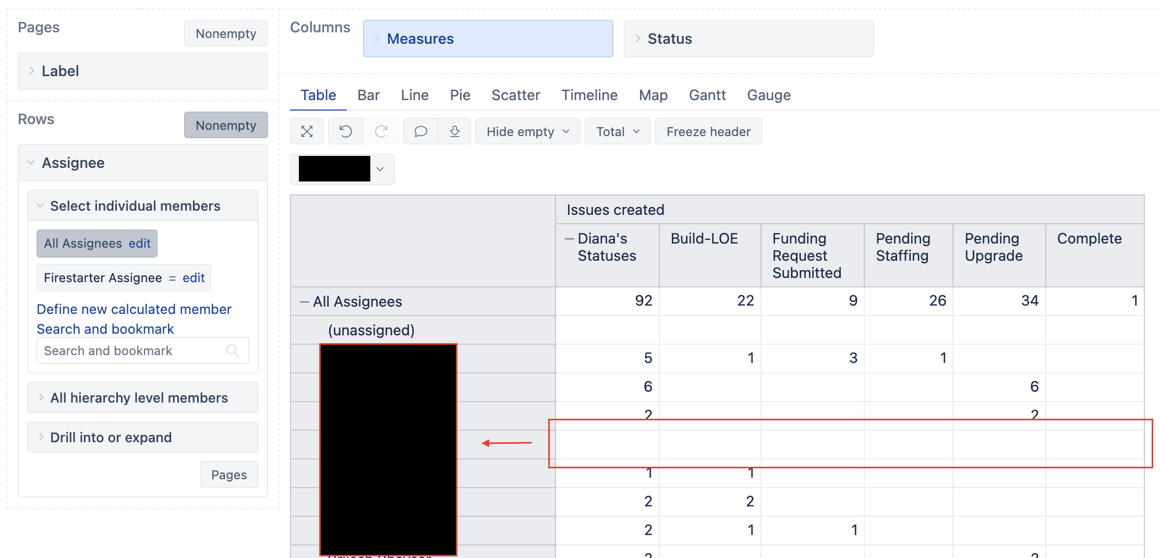Click Define new calculated member link
Viewport: 1160px width, 558px height.
(134, 309)
